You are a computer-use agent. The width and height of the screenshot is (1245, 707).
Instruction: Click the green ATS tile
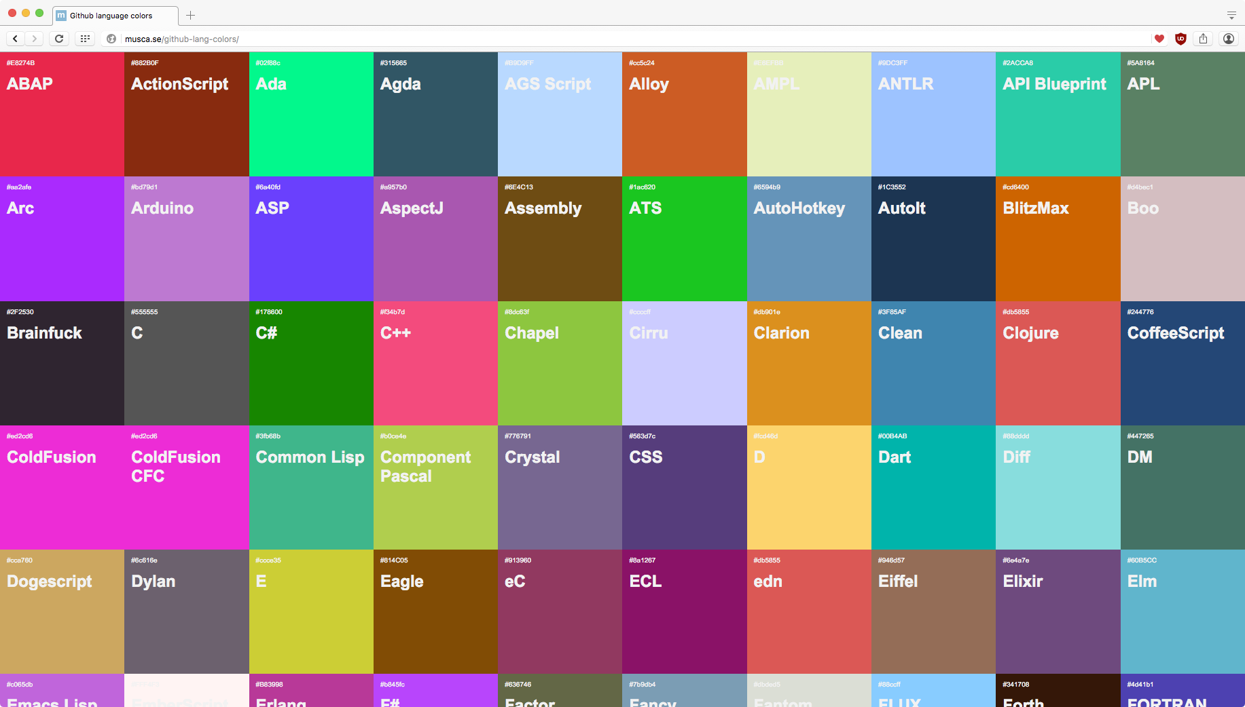pyautogui.click(x=685, y=239)
